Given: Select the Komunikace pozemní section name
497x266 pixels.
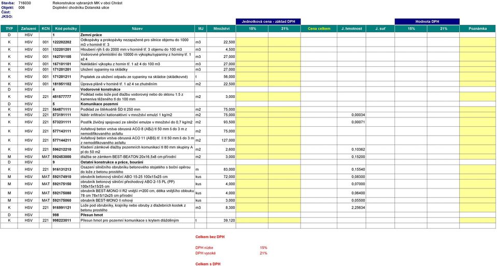Looking at the screenshot, I should click(x=99, y=104).
